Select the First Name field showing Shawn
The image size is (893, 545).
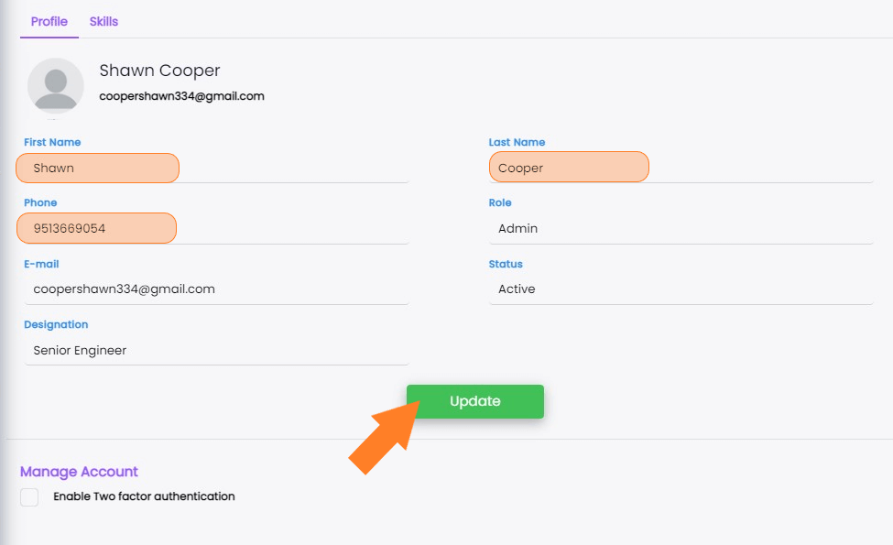pyautogui.click(x=97, y=168)
